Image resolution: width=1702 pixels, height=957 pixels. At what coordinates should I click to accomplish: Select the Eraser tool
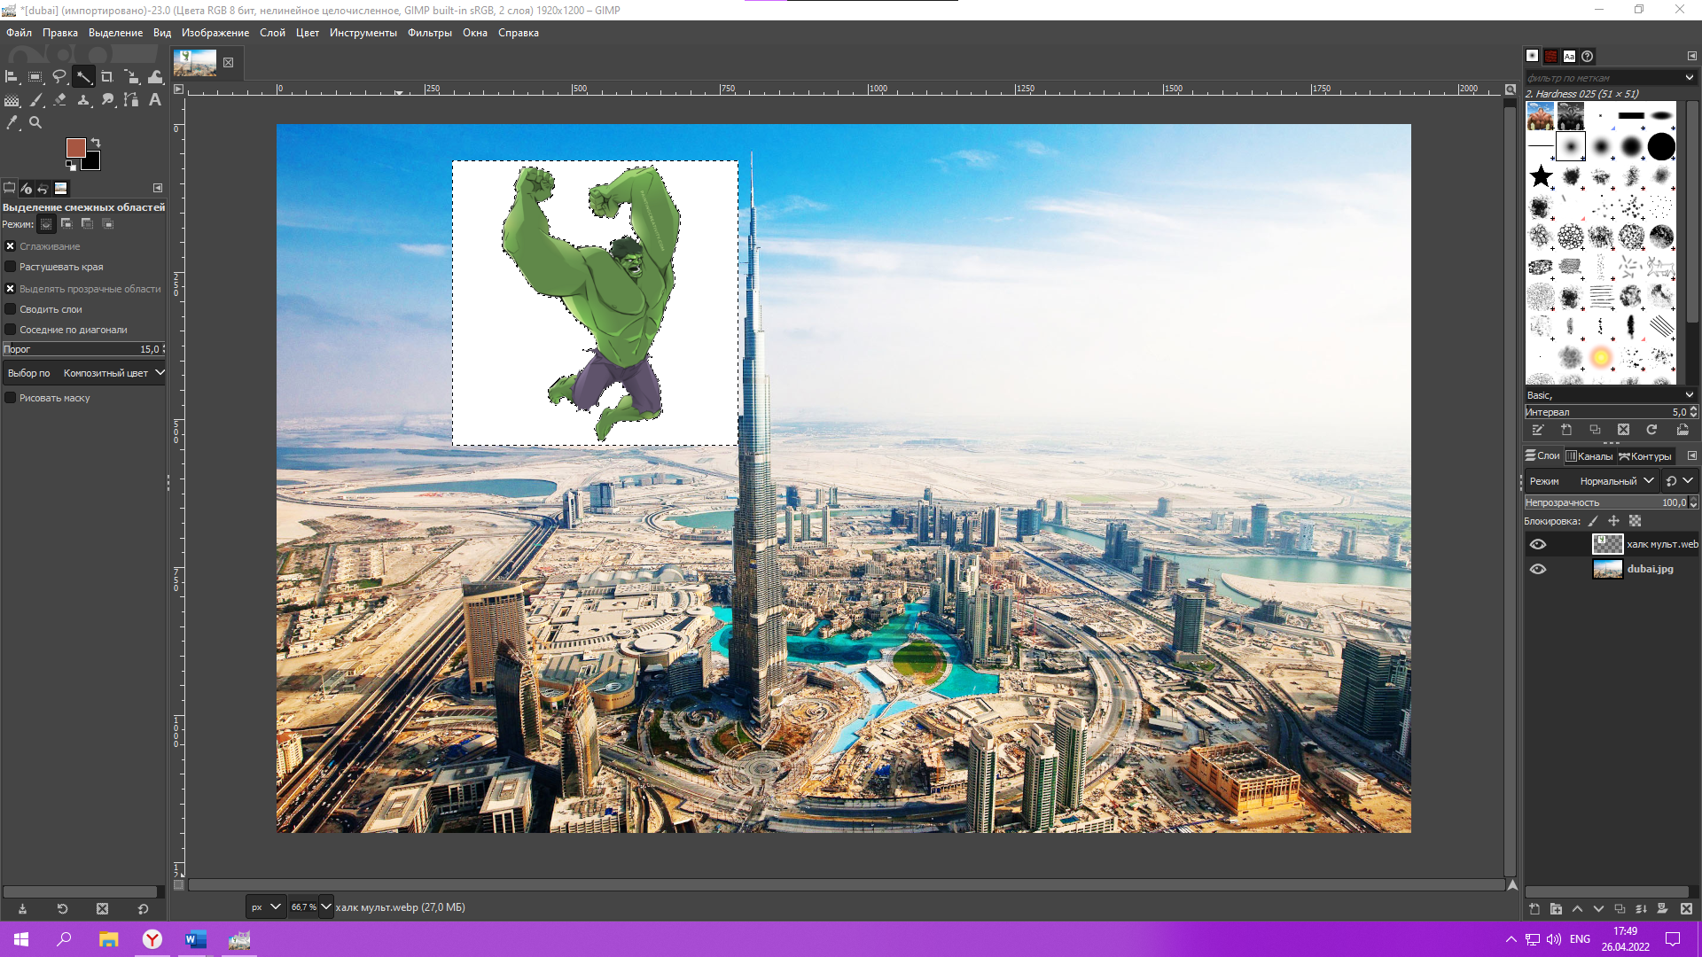tap(59, 100)
